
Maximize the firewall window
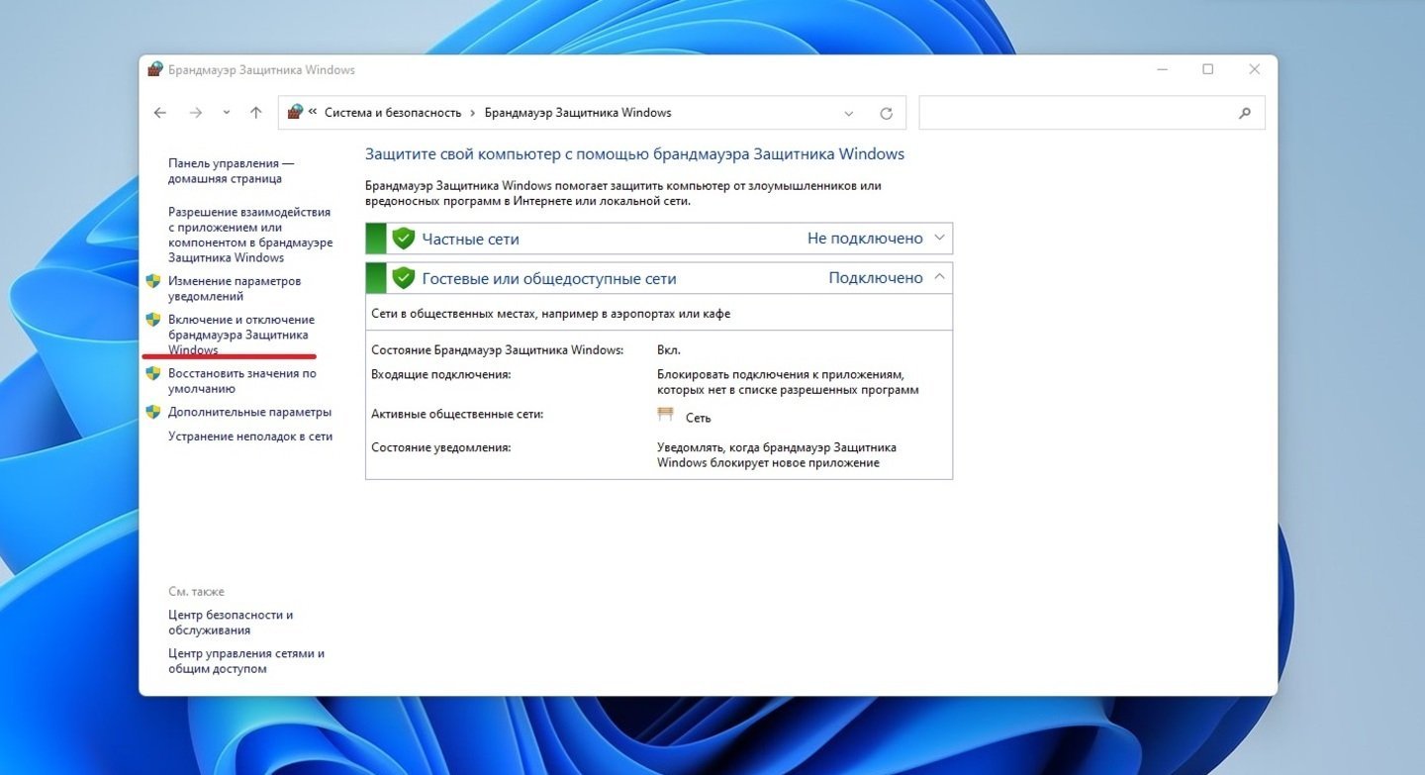point(1208,69)
